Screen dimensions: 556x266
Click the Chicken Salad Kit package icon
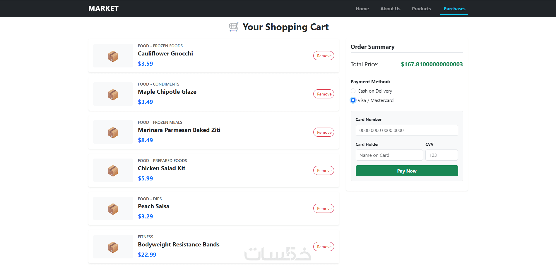point(113,171)
